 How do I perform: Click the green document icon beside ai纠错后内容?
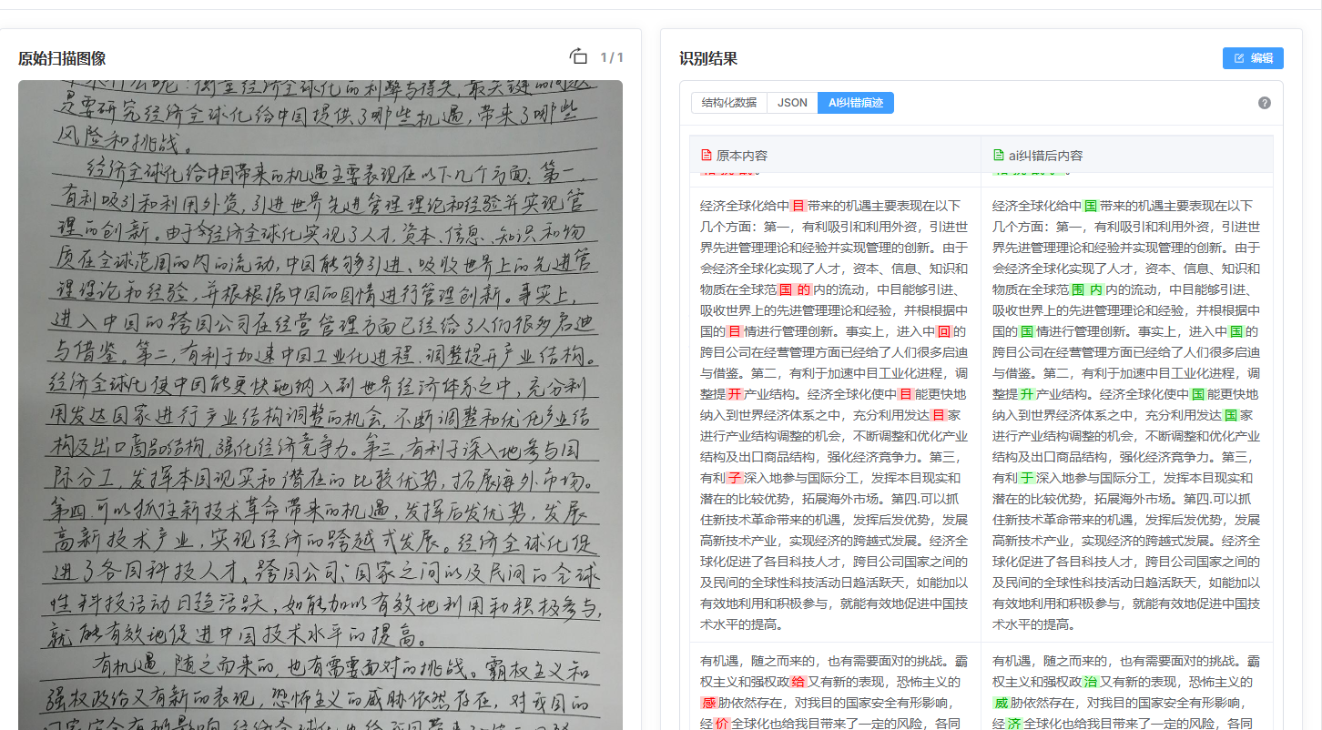[x=998, y=156]
